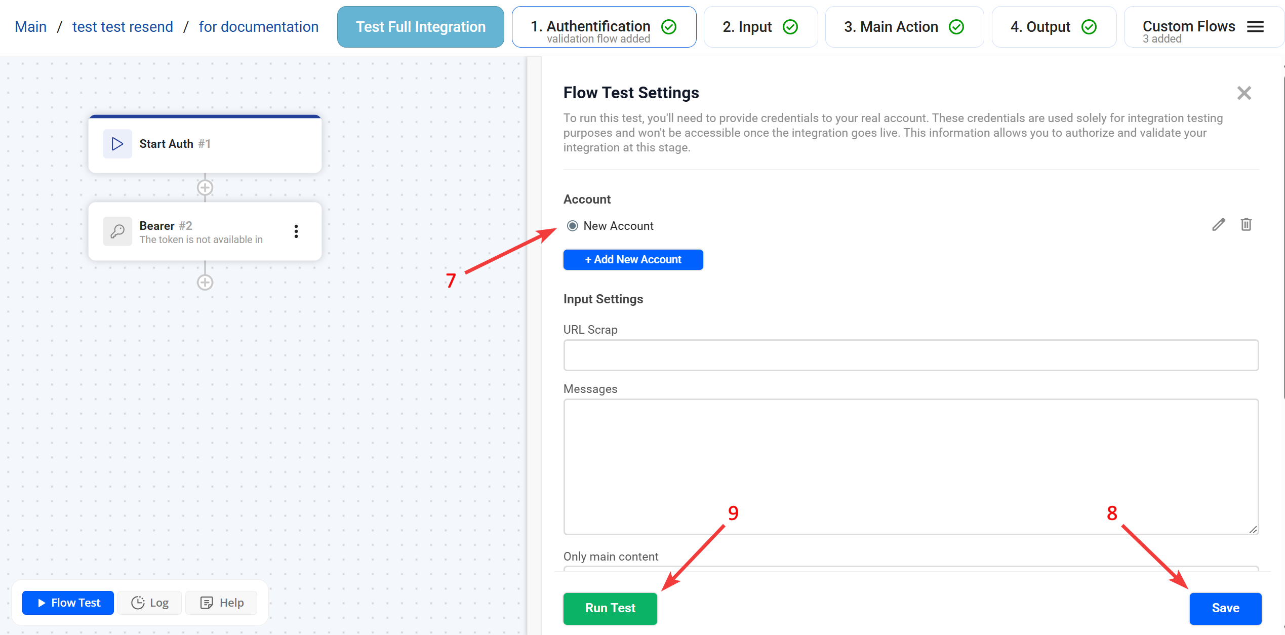1285x635 pixels.
Task: Click + Add New Account
Action: point(633,260)
